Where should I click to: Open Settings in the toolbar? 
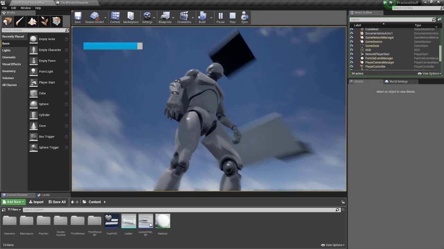[x=147, y=18]
